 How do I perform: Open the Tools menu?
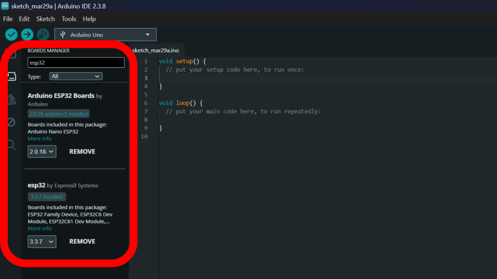[69, 19]
